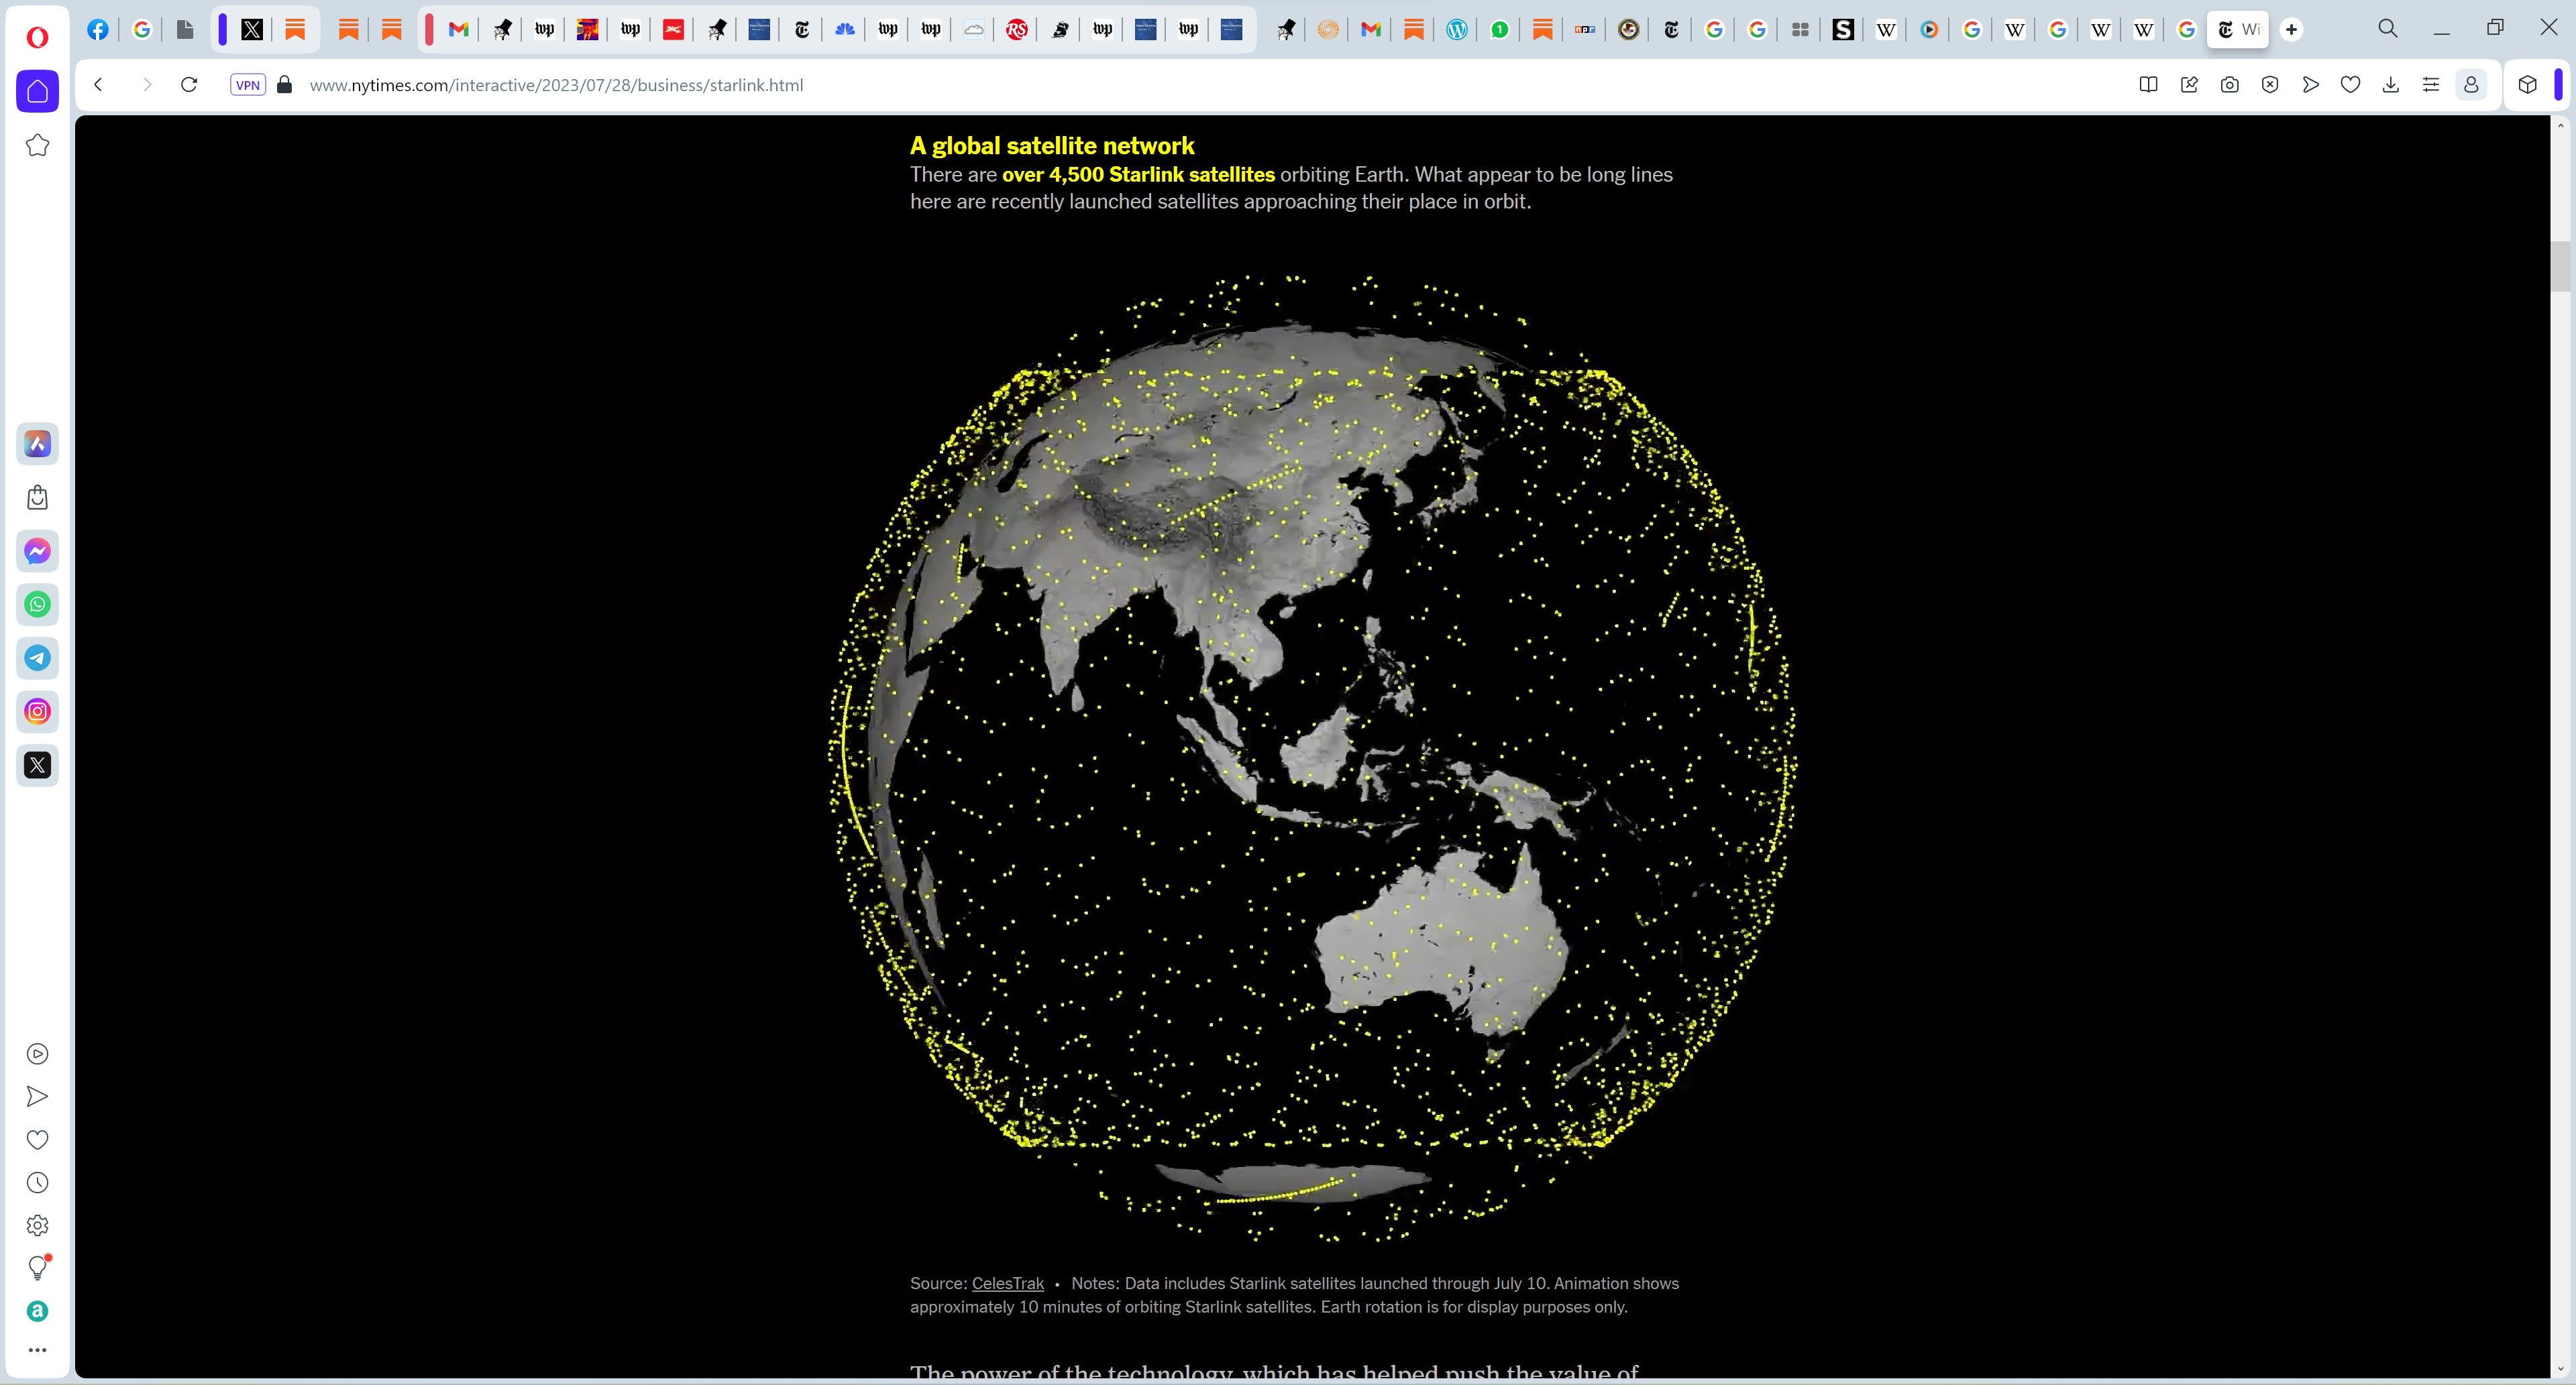Open the downloads panel
This screenshot has width=2576, height=1385.
coord(2390,85)
